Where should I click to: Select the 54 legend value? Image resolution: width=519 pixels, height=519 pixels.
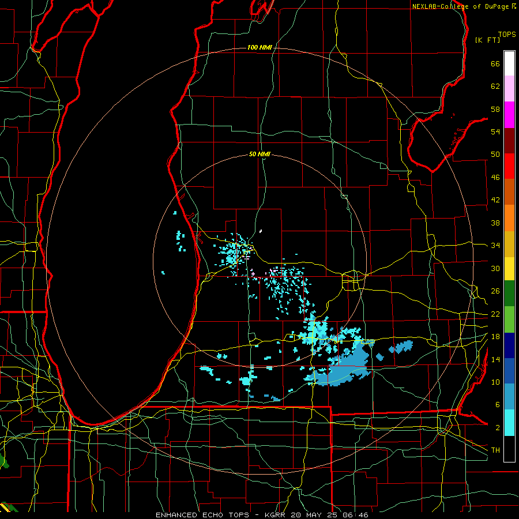pos(495,131)
